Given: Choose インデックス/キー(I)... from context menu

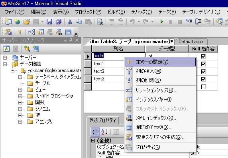Looking at the screenshot, I should (x=160, y=100).
